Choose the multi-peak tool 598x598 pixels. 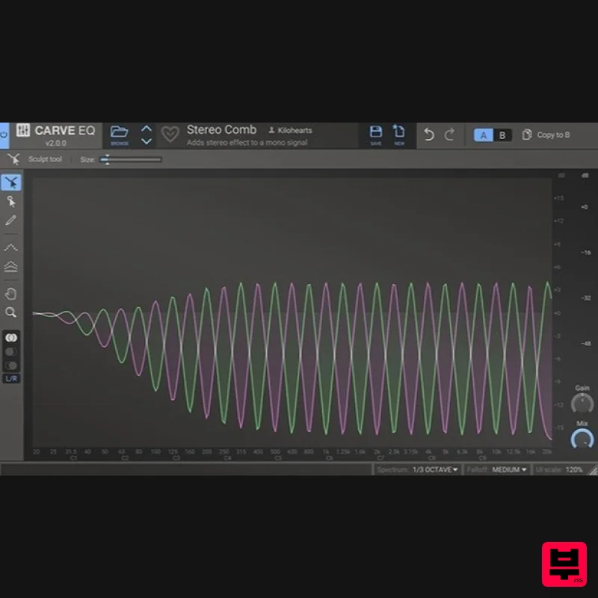(x=10, y=266)
